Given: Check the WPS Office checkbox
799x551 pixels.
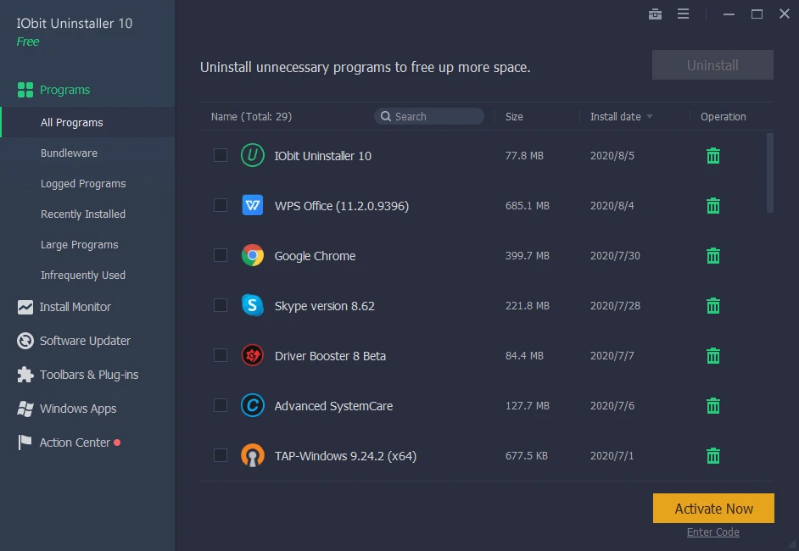Looking at the screenshot, I should 221,205.
